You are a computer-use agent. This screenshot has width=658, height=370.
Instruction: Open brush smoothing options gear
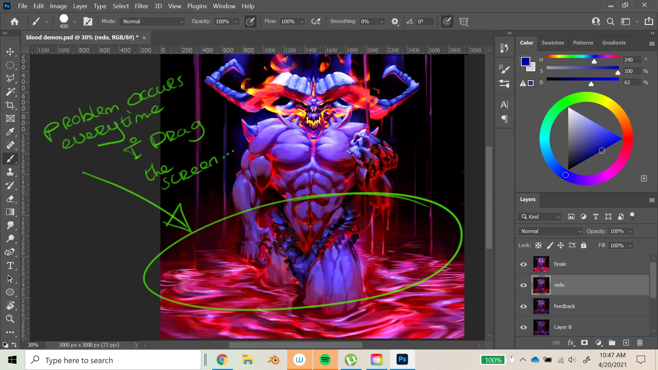[395, 22]
